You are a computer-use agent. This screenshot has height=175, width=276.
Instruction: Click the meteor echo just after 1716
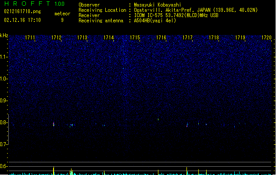pos(158,119)
